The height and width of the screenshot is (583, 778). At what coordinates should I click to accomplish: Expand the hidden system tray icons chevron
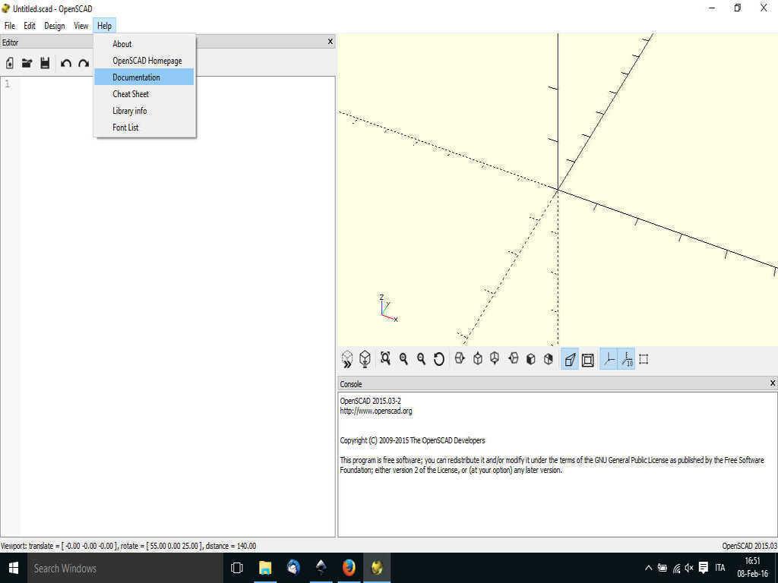point(649,568)
